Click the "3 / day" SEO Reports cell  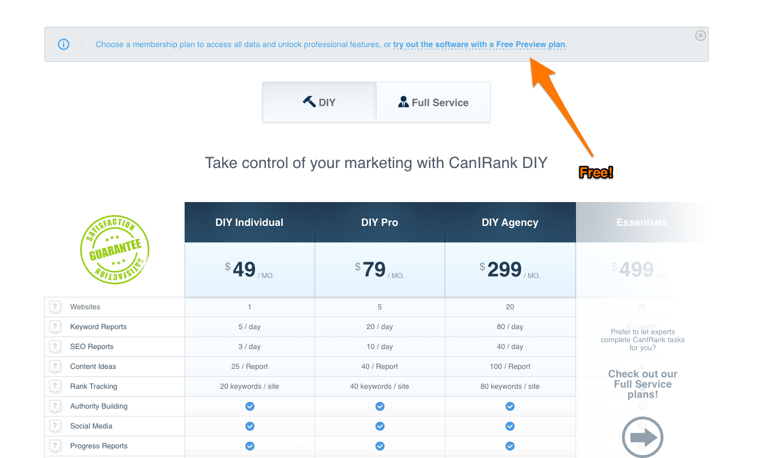coord(249,347)
